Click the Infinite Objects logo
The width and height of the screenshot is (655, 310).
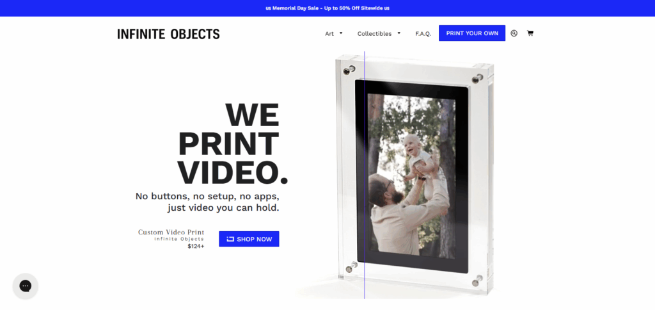[x=168, y=34]
